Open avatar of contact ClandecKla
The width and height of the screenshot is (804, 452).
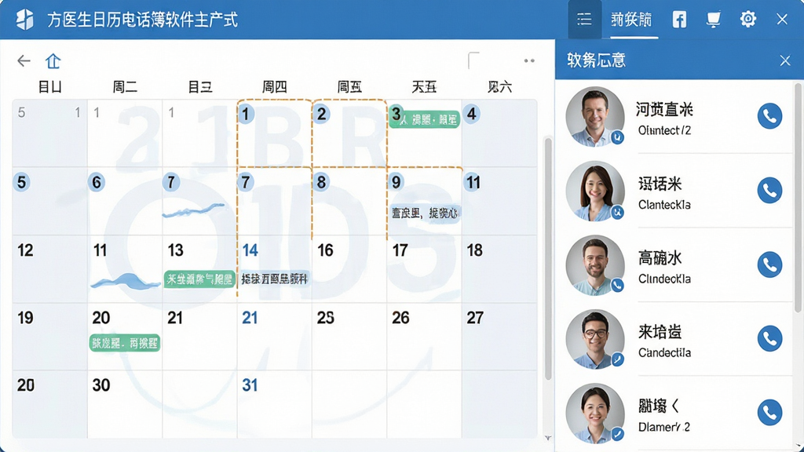(595, 265)
